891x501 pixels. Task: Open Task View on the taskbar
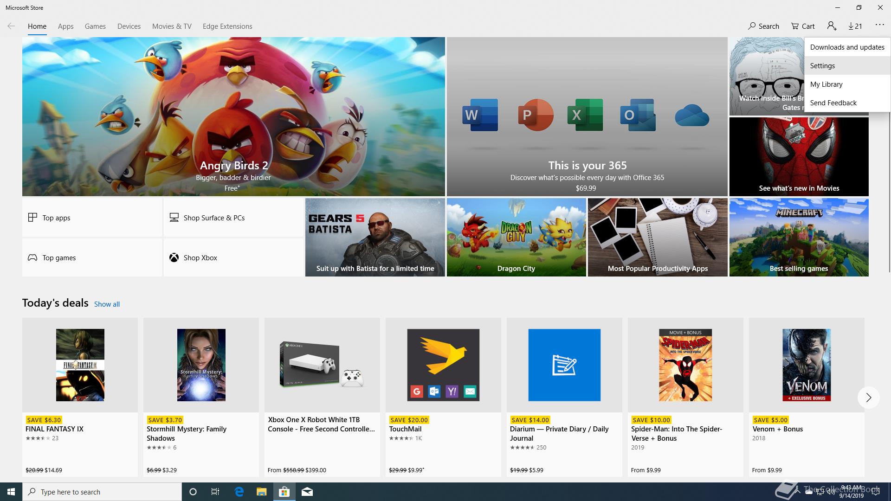tap(215, 492)
